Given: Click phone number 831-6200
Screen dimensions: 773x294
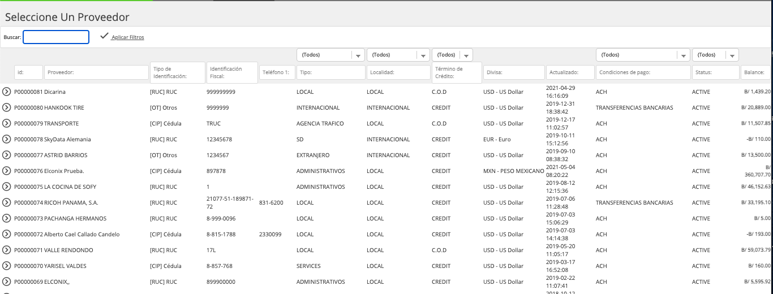Looking at the screenshot, I should (x=271, y=202).
